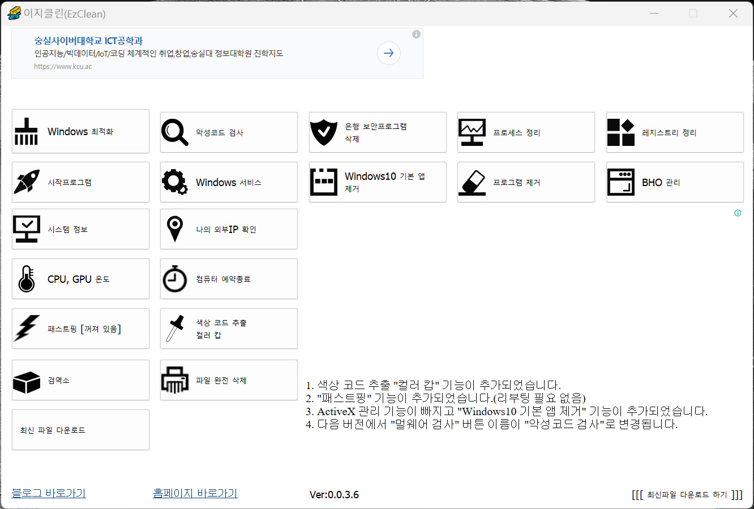Click release note 2 about 패스트핑 기능

[445, 399]
